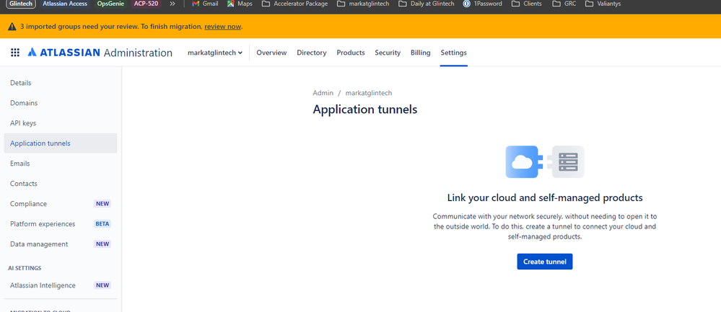Screen dimensions: 721x312
Task: Select the Settings tab
Action: pos(453,53)
